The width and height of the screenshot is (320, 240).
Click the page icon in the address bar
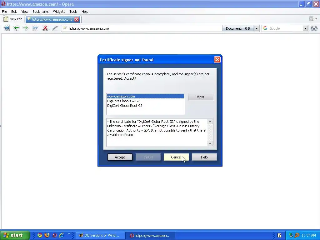pos(65,28)
